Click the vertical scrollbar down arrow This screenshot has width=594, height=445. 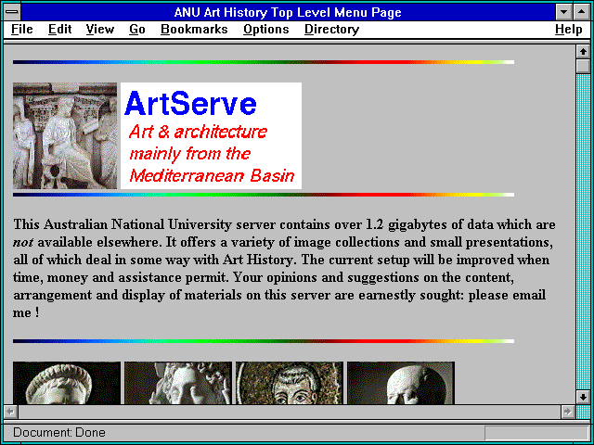pyautogui.click(x=583, y=397)
